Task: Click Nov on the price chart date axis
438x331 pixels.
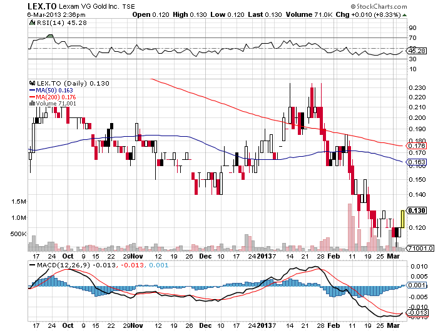Action: 137,256
